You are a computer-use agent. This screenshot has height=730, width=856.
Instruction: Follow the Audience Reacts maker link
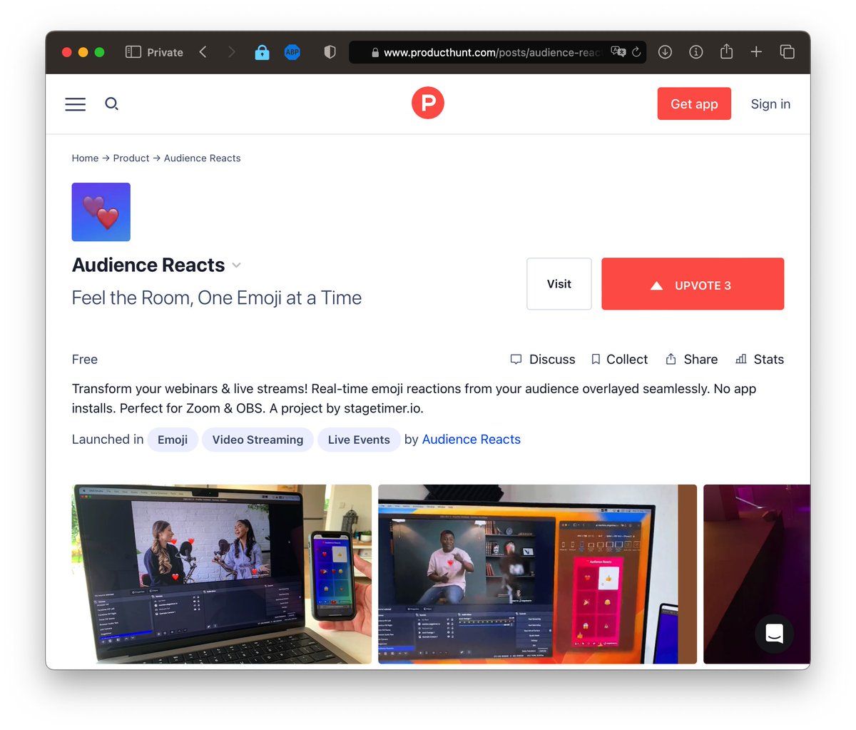471,440
